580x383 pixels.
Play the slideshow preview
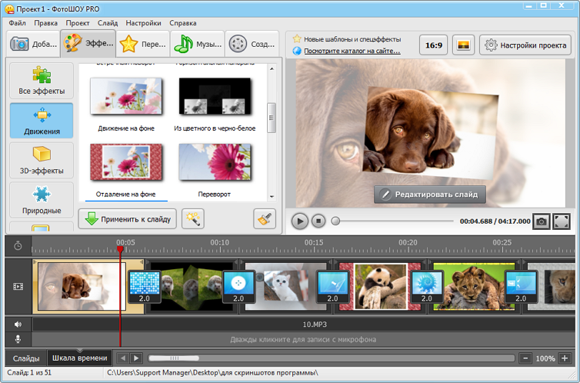pos(300,221)
